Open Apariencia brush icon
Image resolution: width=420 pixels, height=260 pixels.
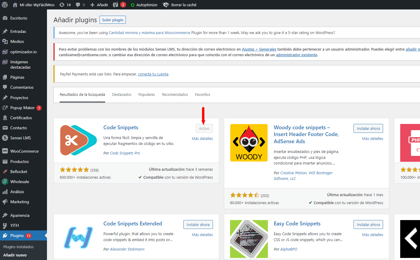5,215
